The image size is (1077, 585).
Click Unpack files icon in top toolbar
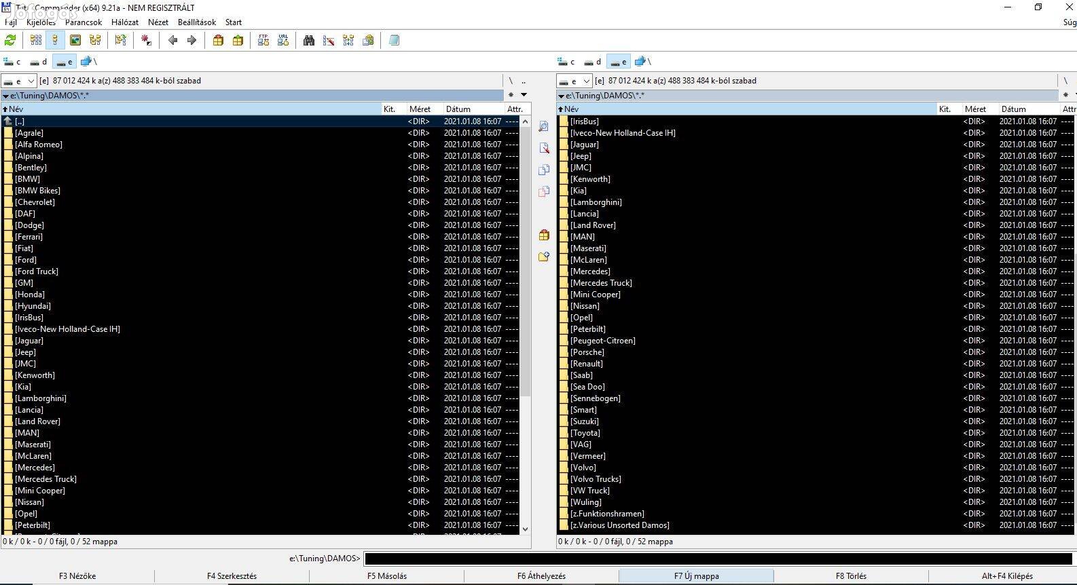pos(238,41)
